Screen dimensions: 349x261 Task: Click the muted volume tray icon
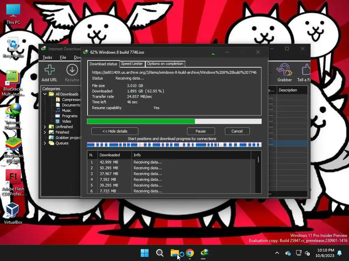[x=308, y=253]
